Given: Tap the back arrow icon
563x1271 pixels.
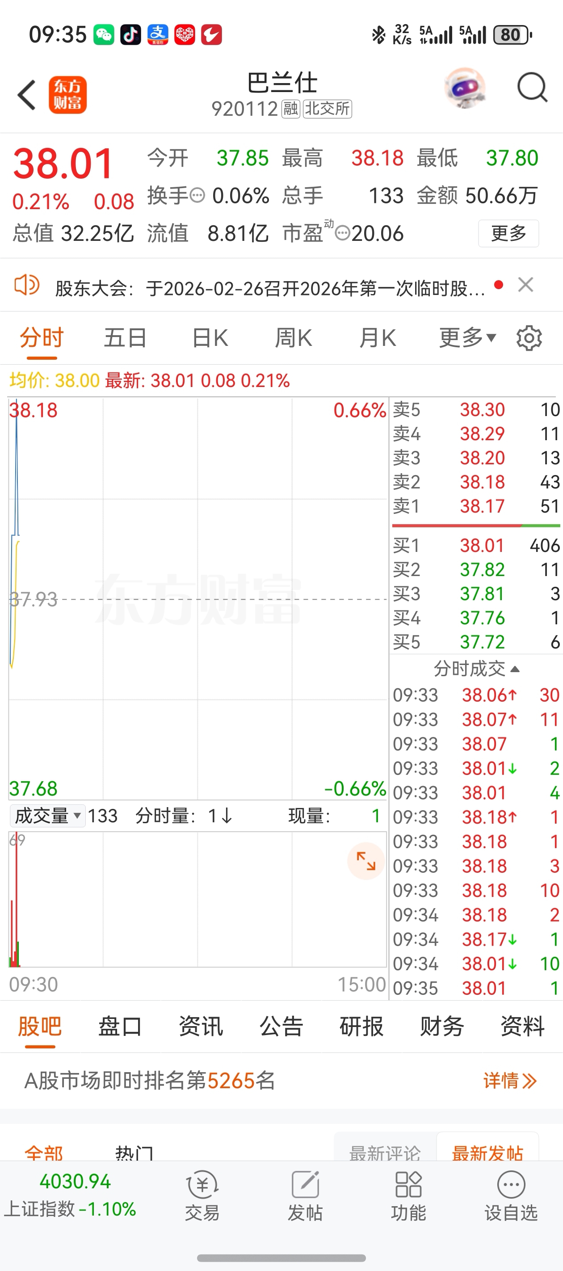Looking at the screenshot, I should tap(27, 95).
